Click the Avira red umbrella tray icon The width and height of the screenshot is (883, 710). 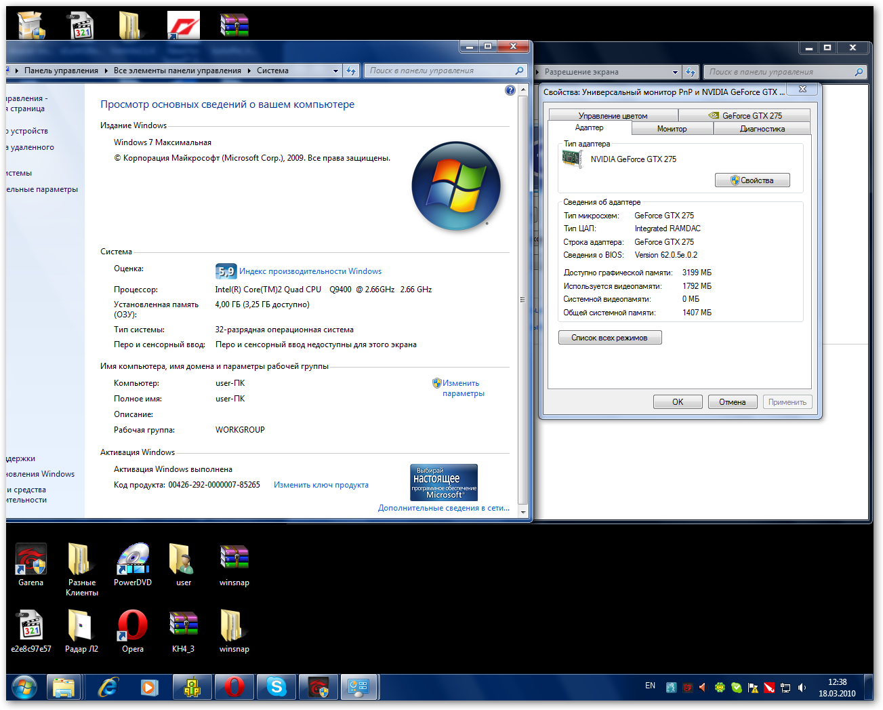(x=769, y=688)
